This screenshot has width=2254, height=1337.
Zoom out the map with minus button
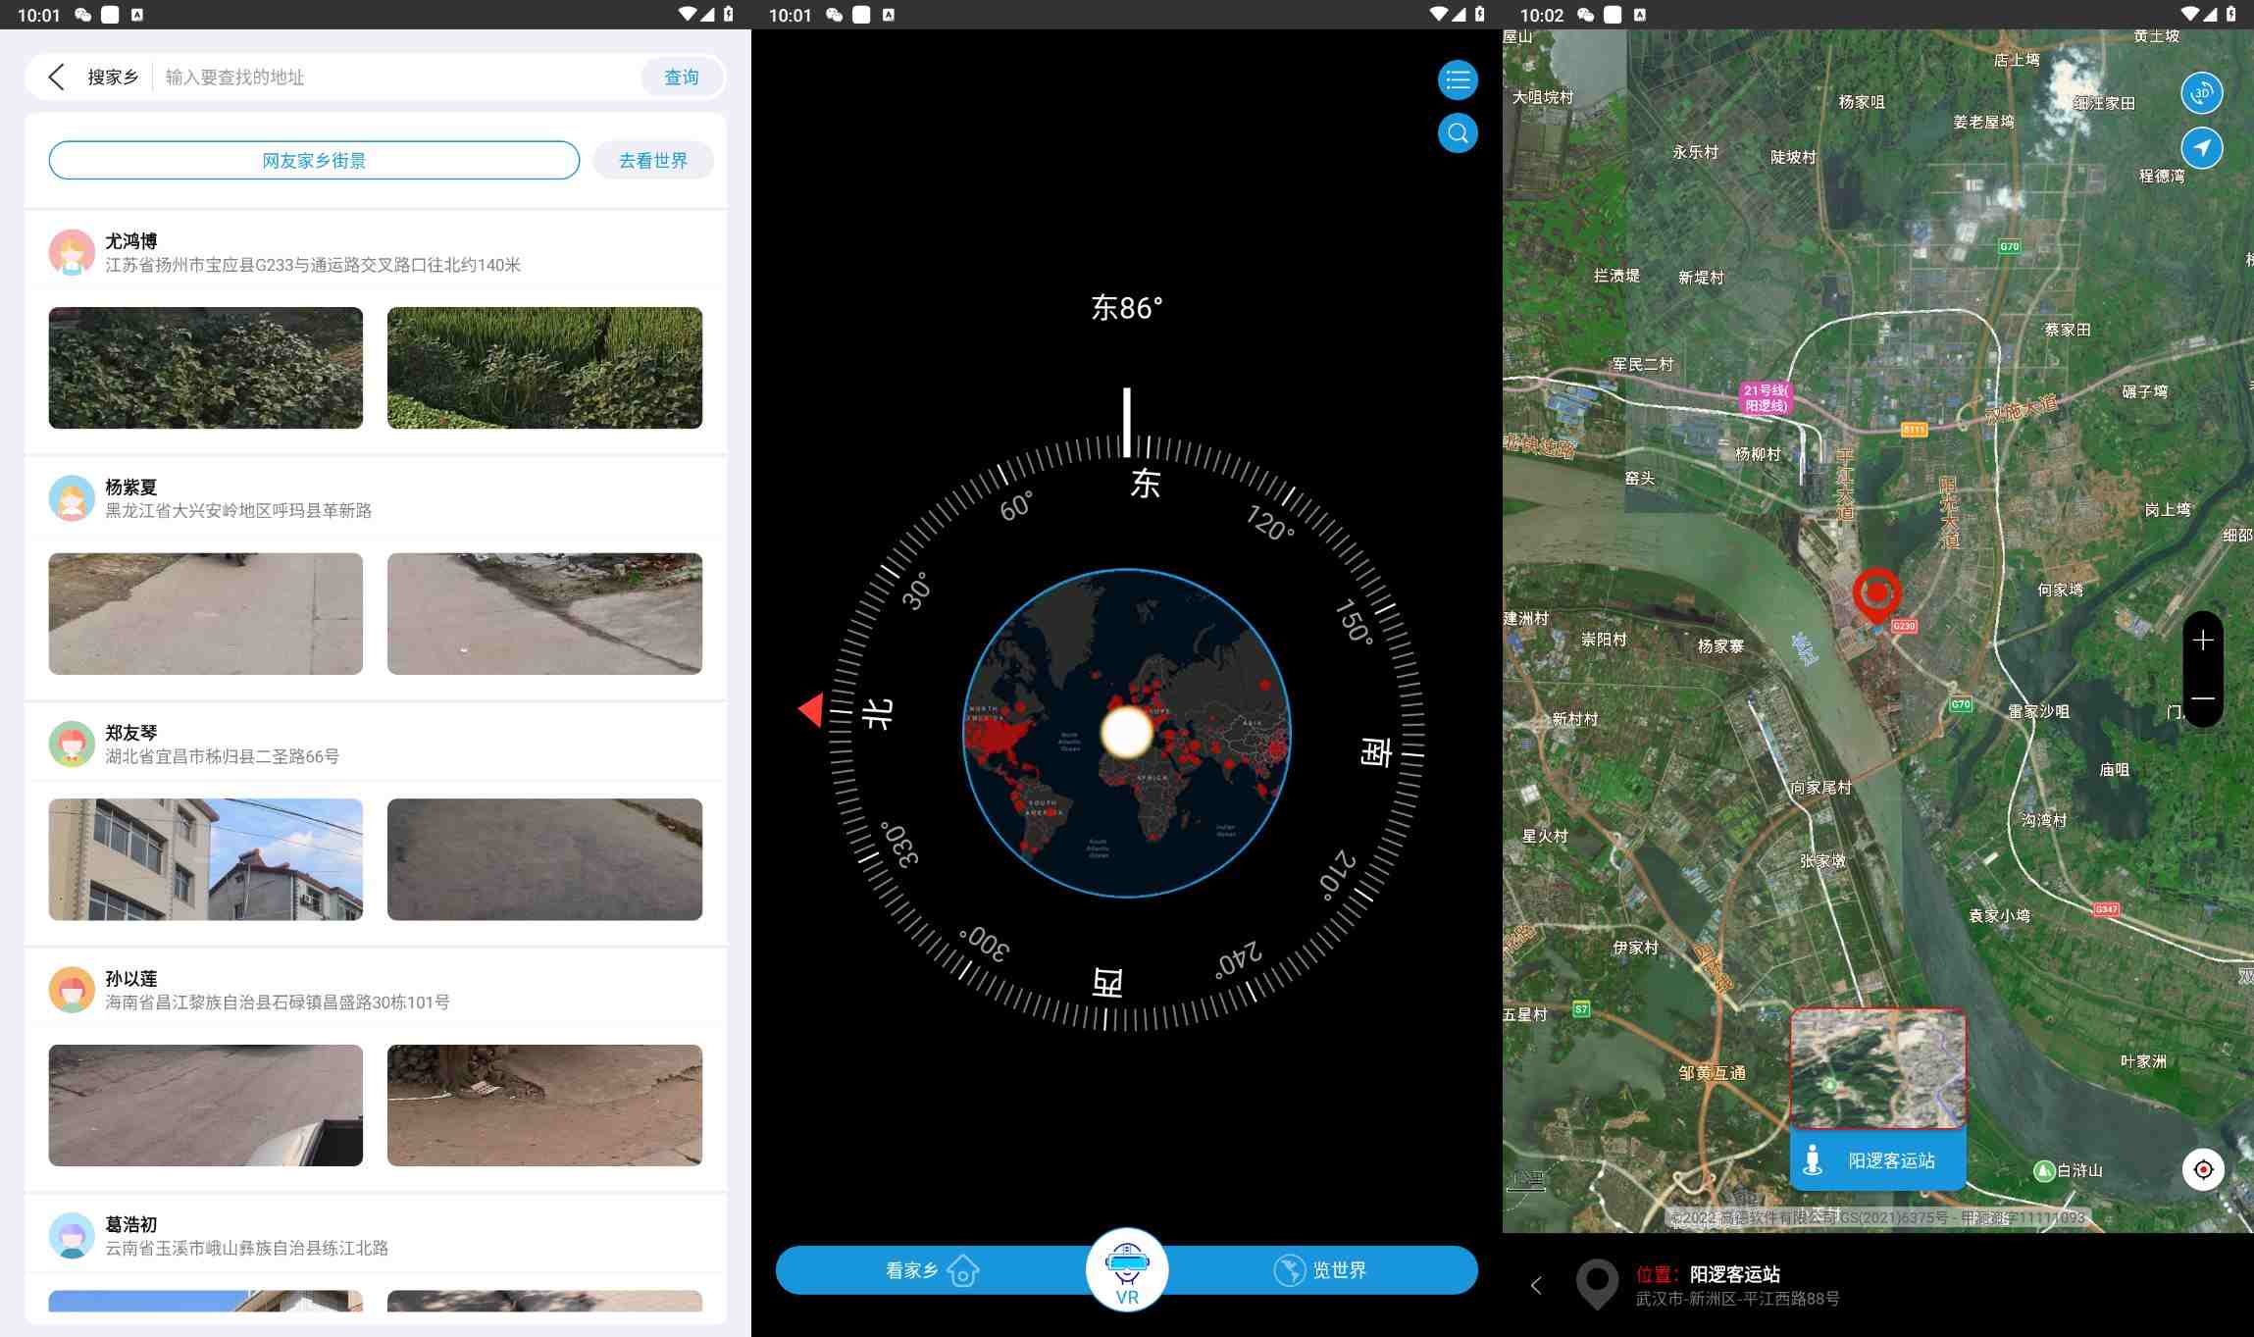tap(2203, 698)
